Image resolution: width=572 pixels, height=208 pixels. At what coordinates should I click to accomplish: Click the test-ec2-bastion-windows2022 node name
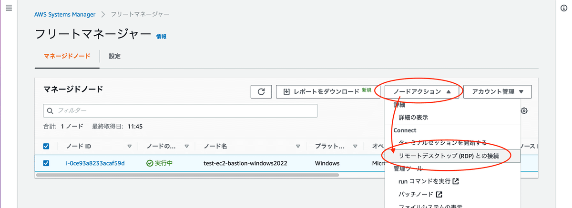tap(245, 163)
